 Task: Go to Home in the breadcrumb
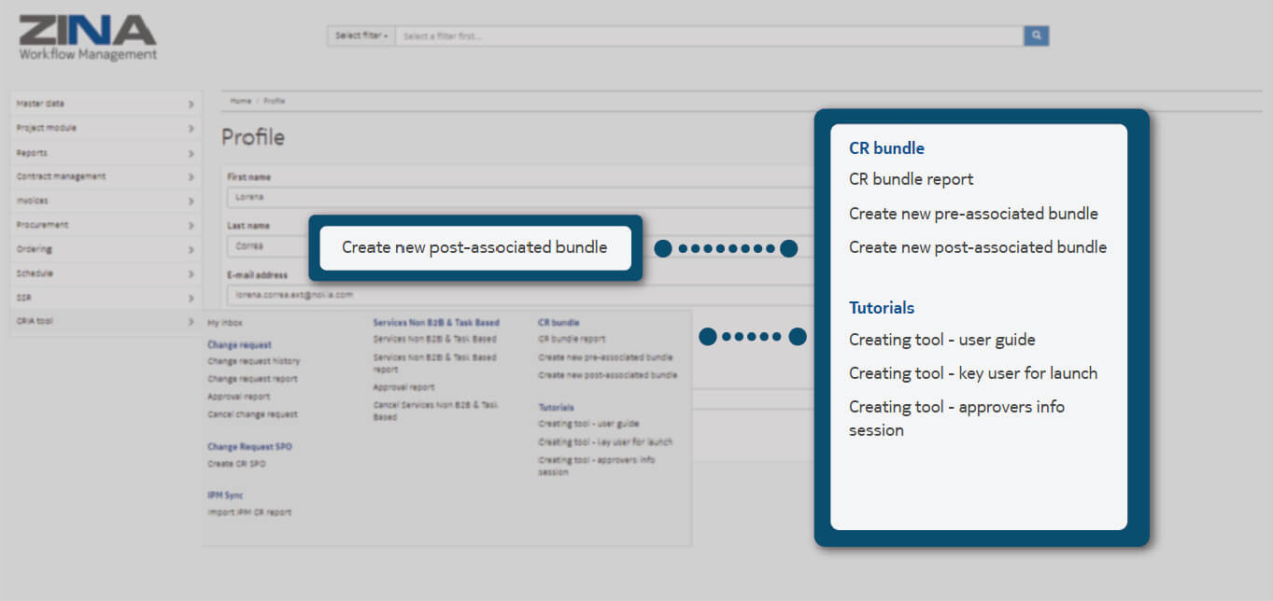240,101
